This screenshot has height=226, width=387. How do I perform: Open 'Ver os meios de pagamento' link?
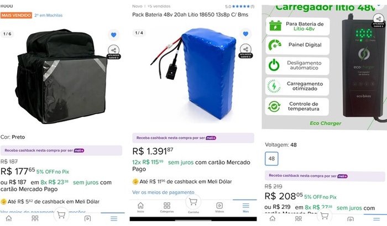(163, 192)
